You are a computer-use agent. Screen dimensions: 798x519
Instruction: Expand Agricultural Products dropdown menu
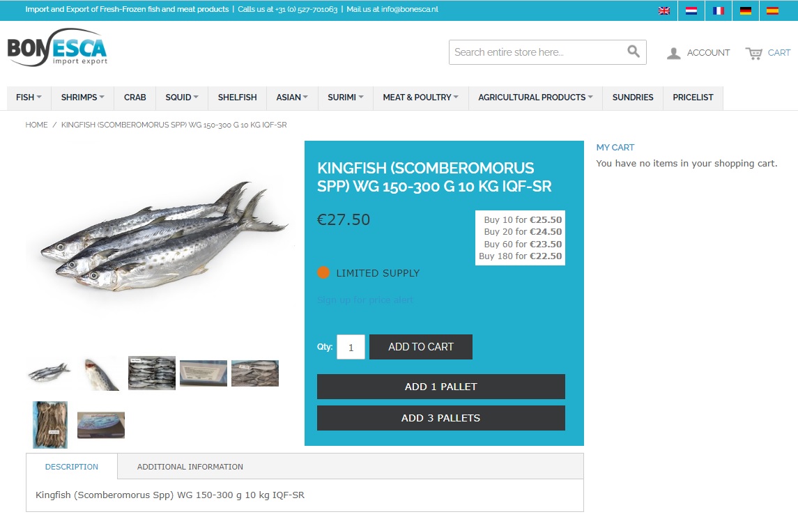coord(535,98)
